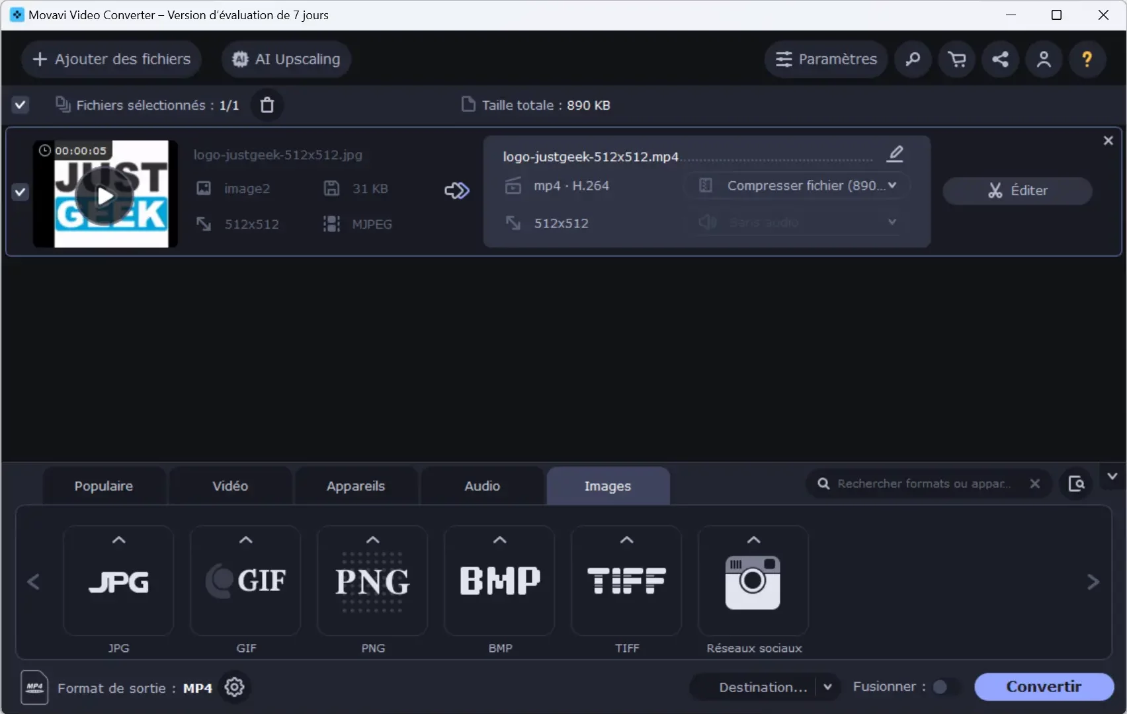Edit output filename with pencil icon
This screenshot has height=714, width=1127.
[x=896, y=154]
